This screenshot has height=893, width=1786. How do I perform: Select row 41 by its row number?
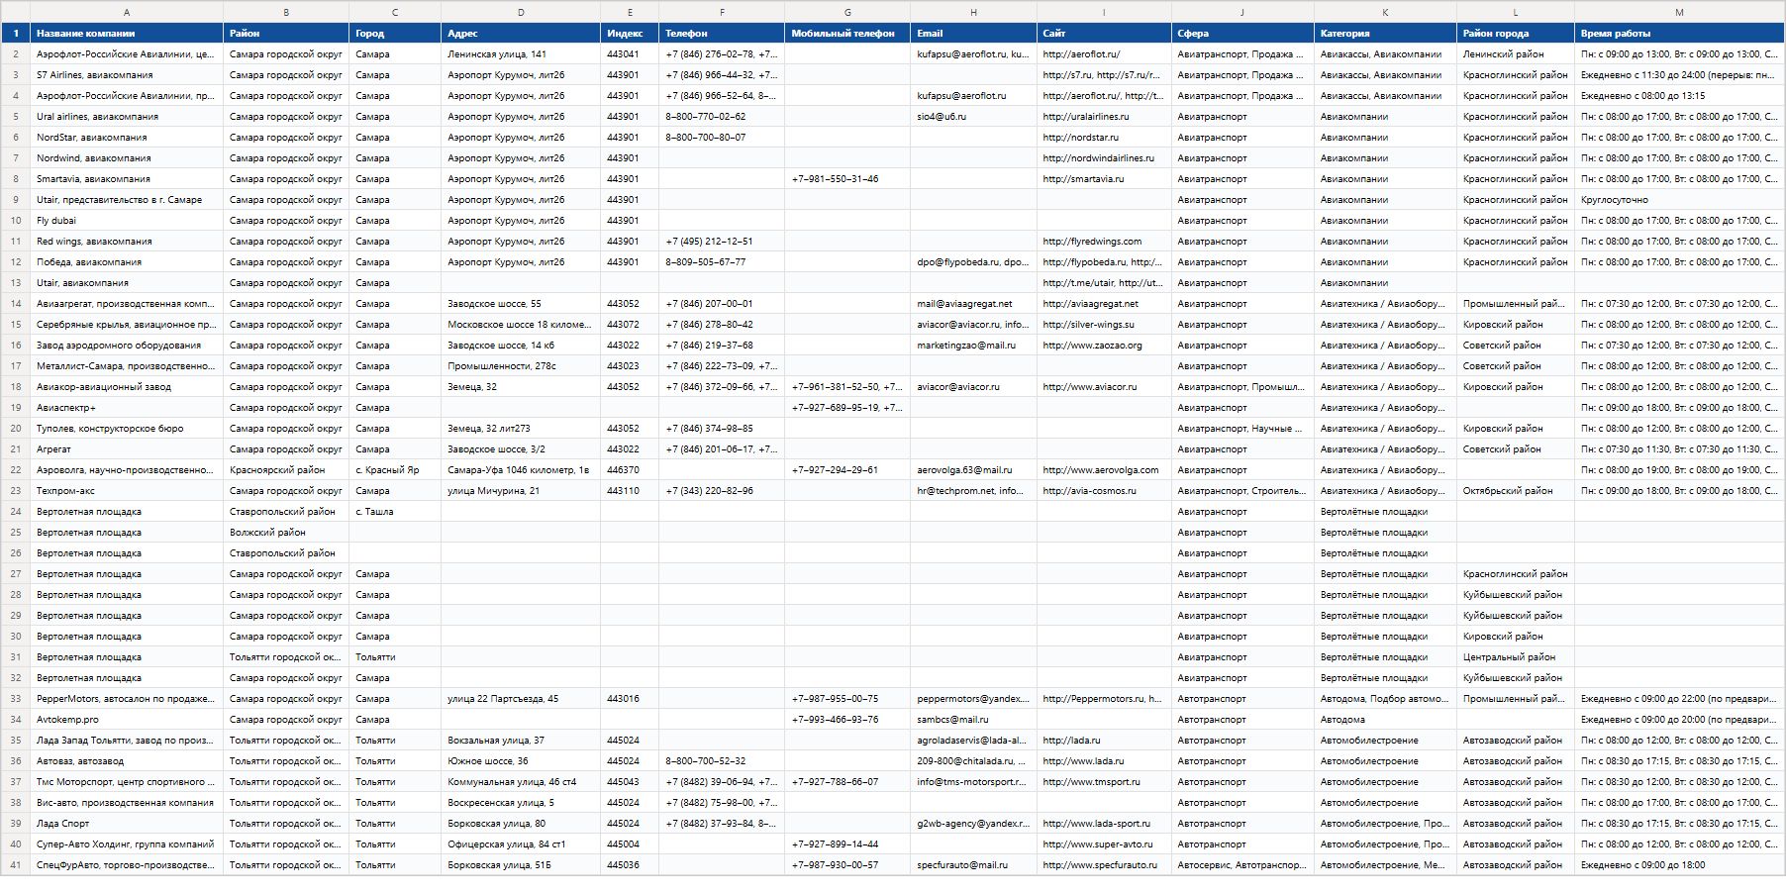point(16,865)
